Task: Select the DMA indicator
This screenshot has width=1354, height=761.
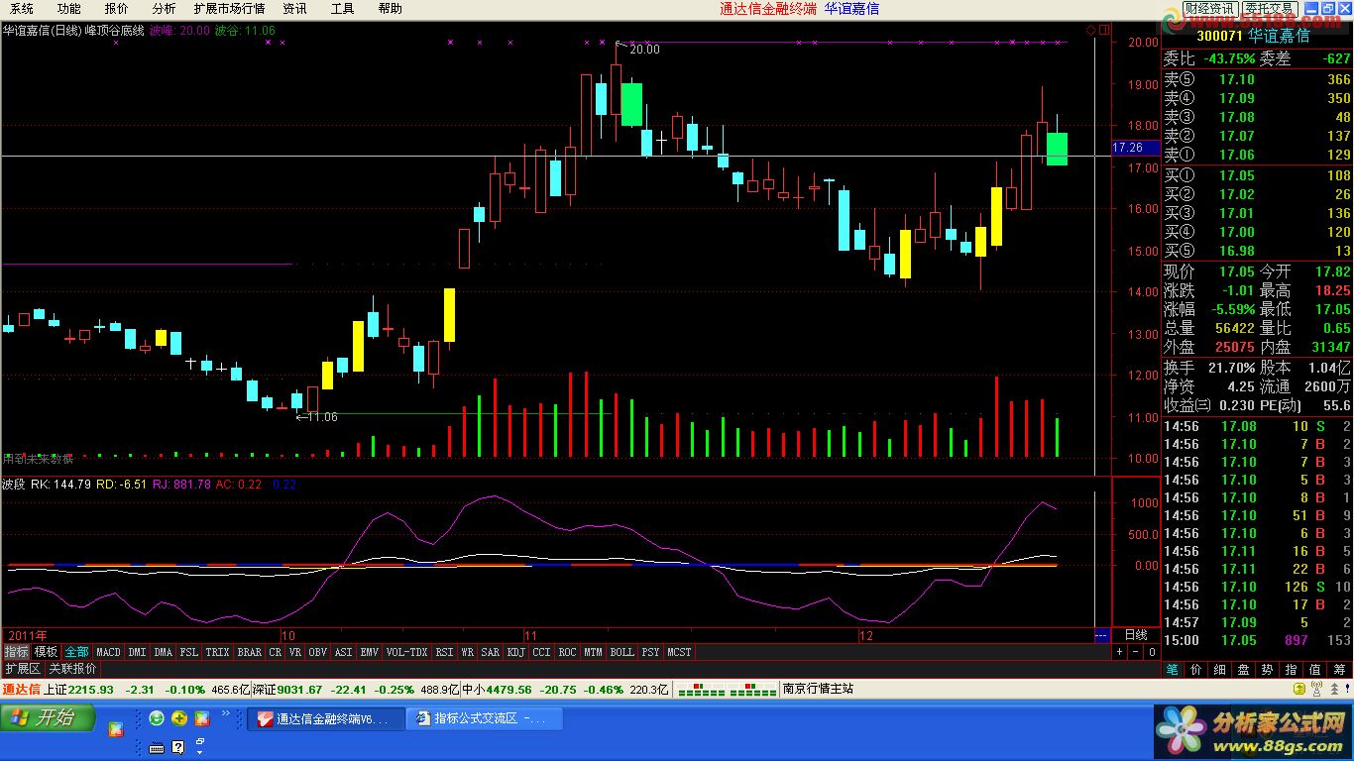Action: pyautogui.click(x=163, y=652)
